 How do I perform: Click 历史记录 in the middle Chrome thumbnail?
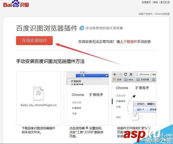[77, 103]
